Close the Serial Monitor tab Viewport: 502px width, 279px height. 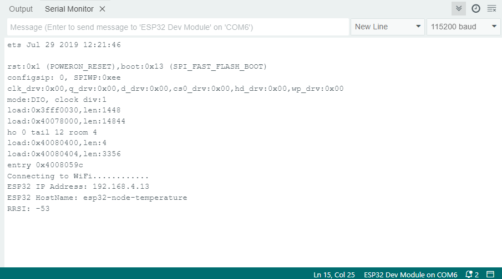(x=102, y=9)
